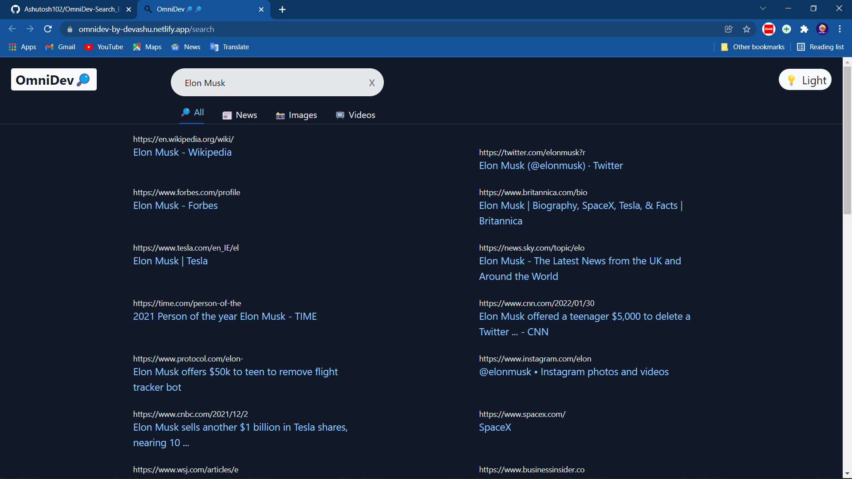Close the GitHub OmniDev-Search tab
The width and height of the screenshot is (852, 479).
point(129,9)
